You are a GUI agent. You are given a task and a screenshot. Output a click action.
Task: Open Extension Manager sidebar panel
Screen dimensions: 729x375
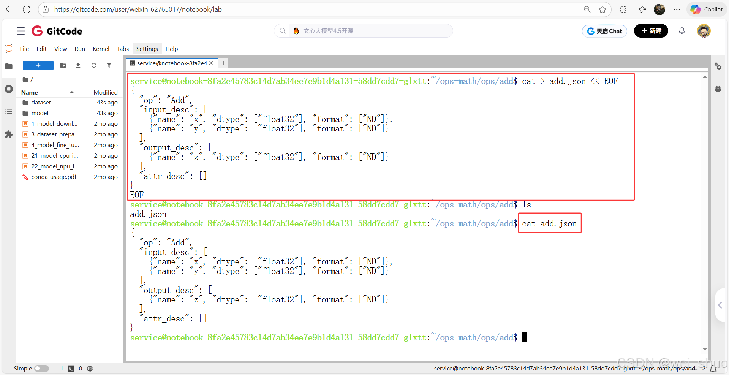coord(9,134)
